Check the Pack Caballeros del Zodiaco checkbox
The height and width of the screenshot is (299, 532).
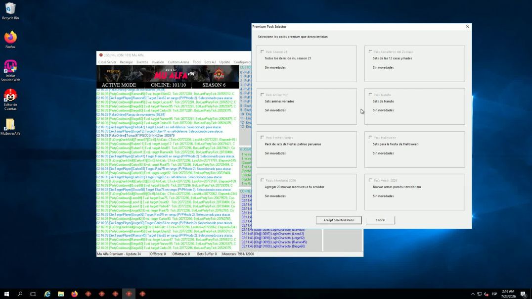click(x=370, y=51)
